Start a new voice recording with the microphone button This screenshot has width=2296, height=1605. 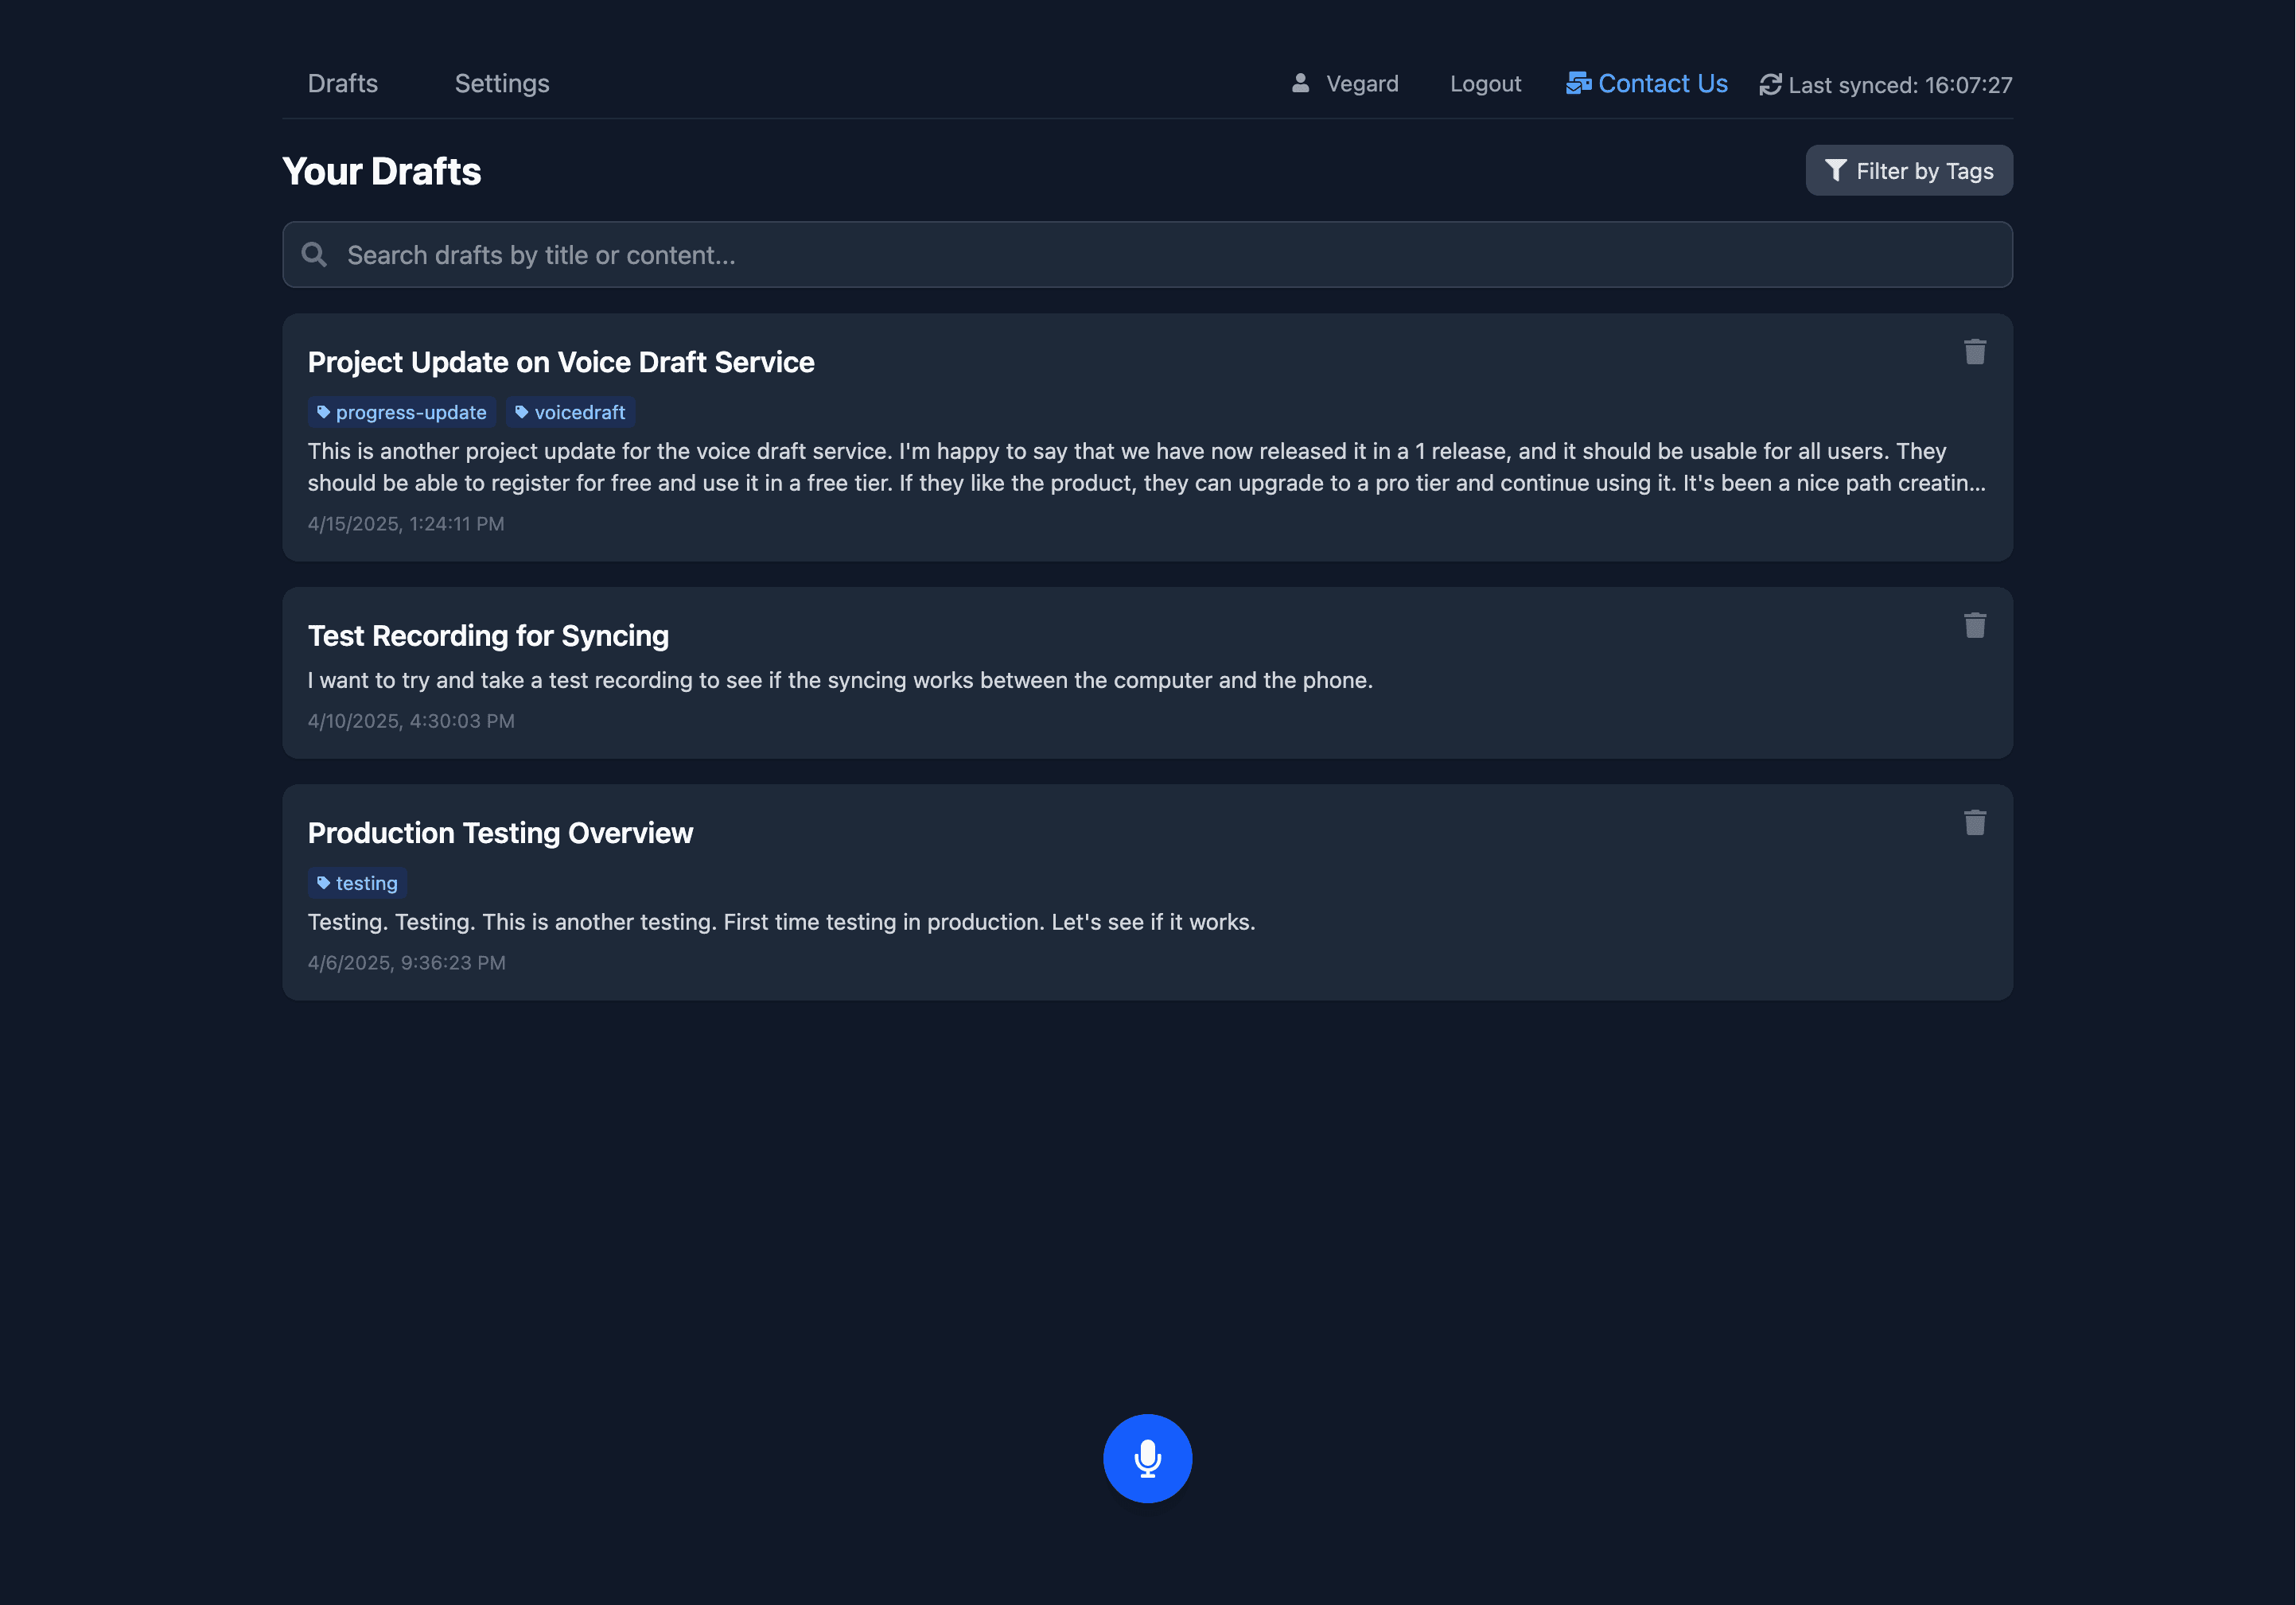[1147, 1458]
